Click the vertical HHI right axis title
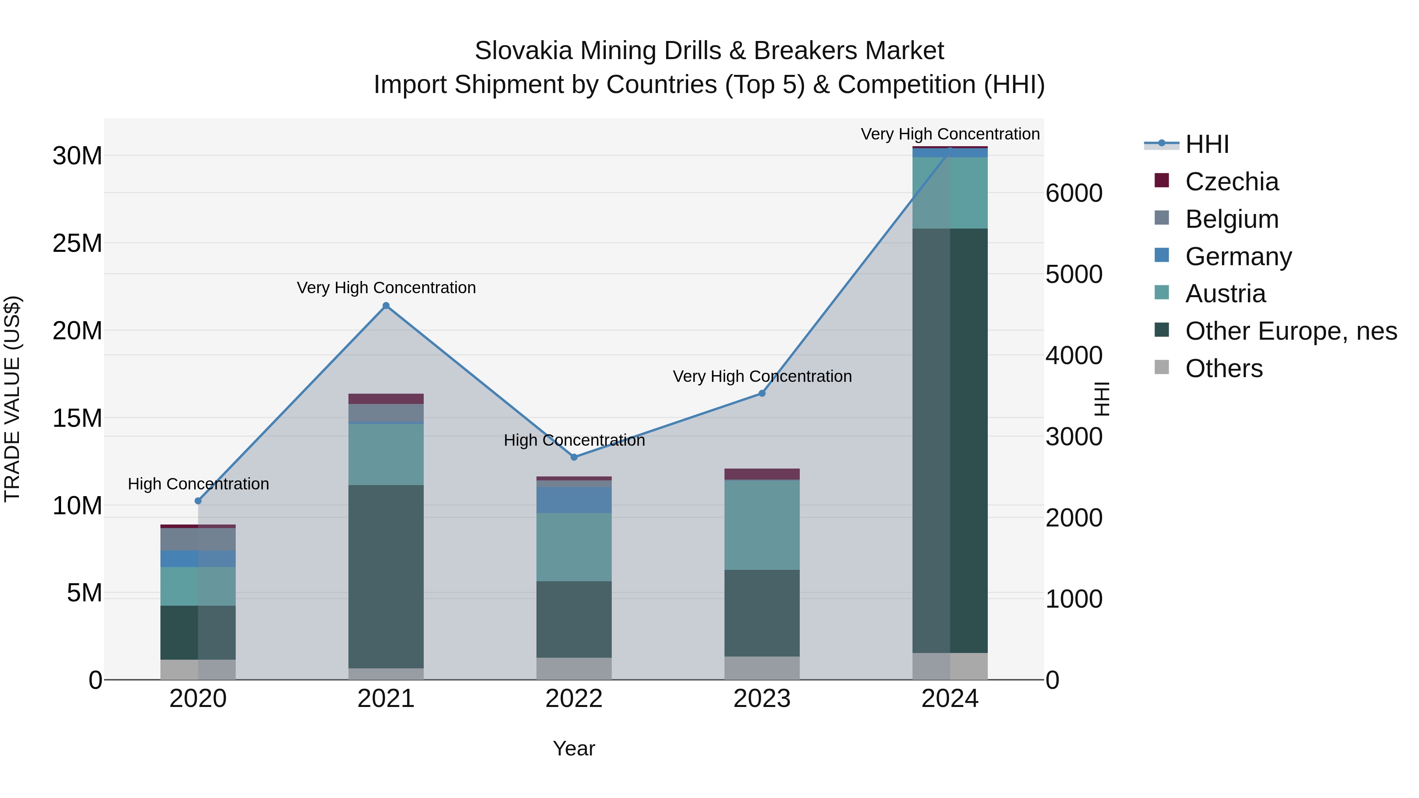 coord(1101,399)
